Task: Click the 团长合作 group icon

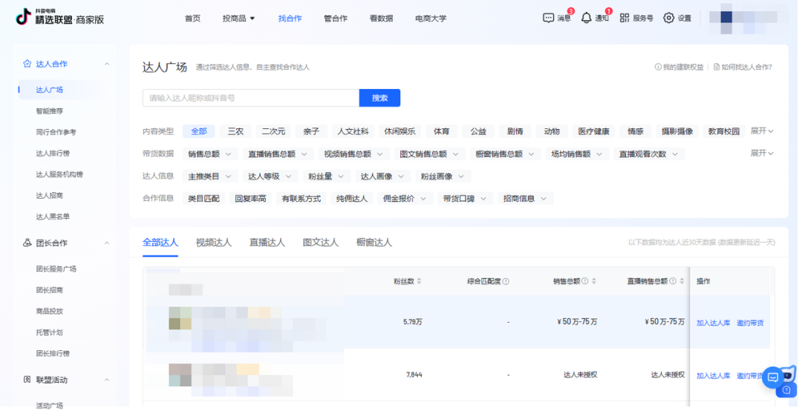Action: pos(27,243)
